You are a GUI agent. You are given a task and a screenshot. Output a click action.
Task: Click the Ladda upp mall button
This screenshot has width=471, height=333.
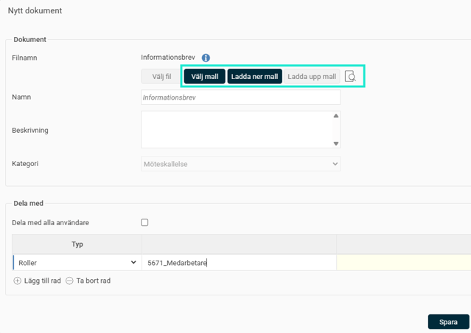[x=311, y=77]
